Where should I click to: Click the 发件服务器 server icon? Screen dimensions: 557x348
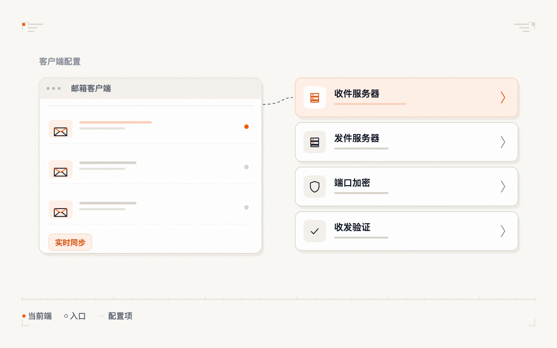click(x=315, y=142)
